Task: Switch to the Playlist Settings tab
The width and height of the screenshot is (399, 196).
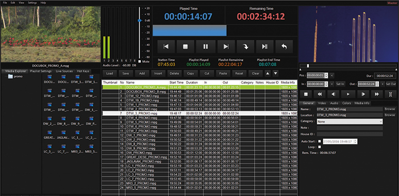Action: [41, 71]
